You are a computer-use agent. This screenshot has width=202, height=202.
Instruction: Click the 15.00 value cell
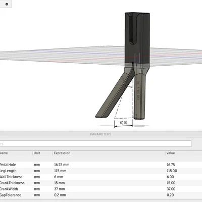click(171, 183)
